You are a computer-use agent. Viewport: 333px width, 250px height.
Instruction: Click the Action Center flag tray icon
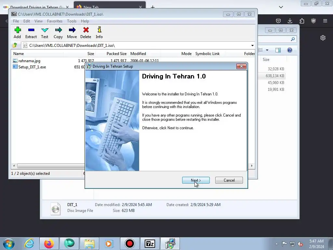tap(284, 244)
